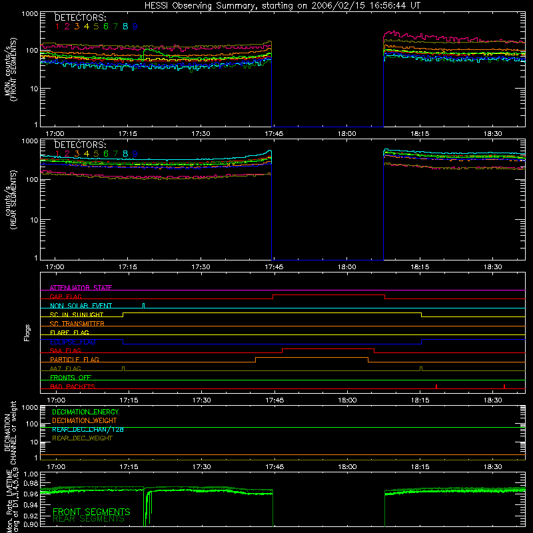Click the REAR_DEC_WEIGHT legend label
This screenshot has height=533, width=533.
click(82, 438)
